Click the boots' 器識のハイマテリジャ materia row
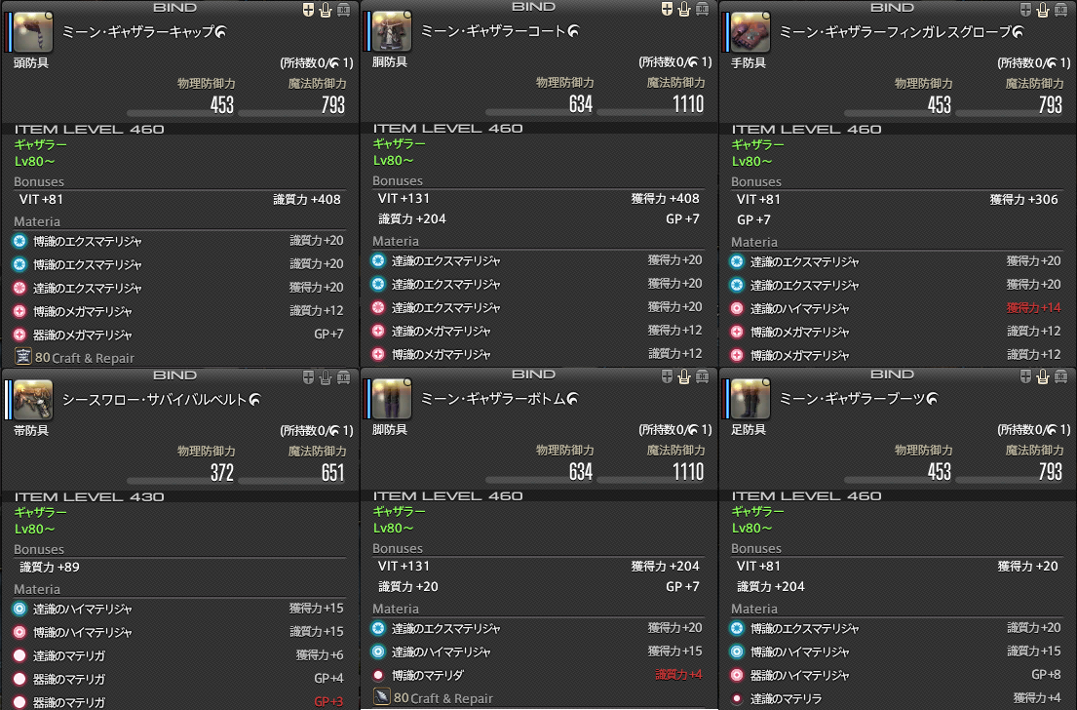Image resolution: width=1077 pixels, height=710 pixels. (x=897, y=675)
